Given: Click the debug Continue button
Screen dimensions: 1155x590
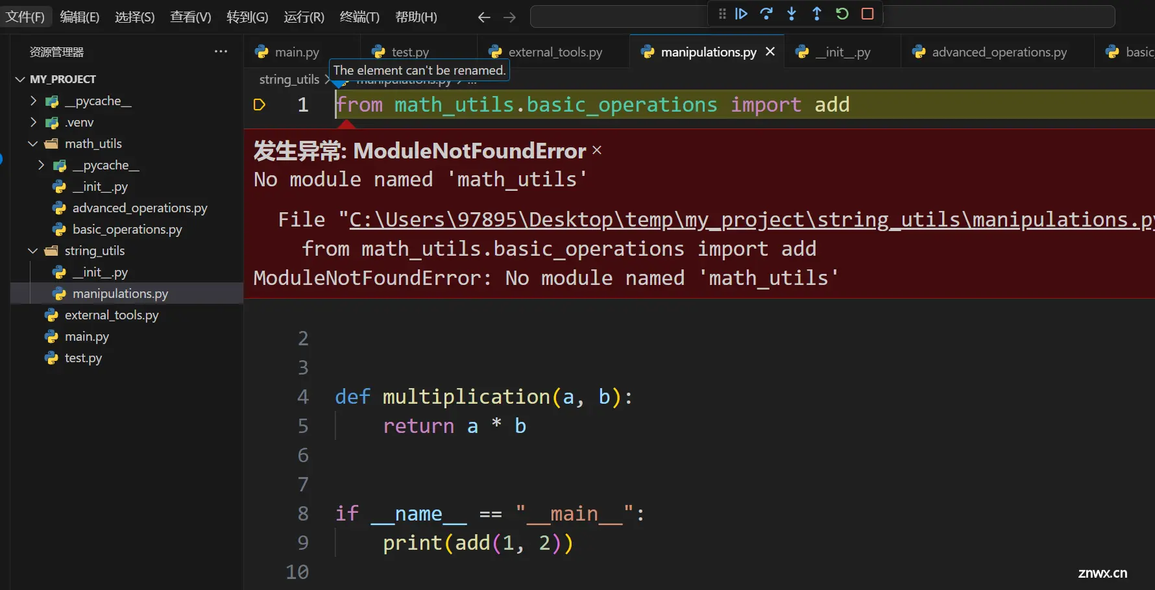Looking at the screenshot, I should (741, 14).
